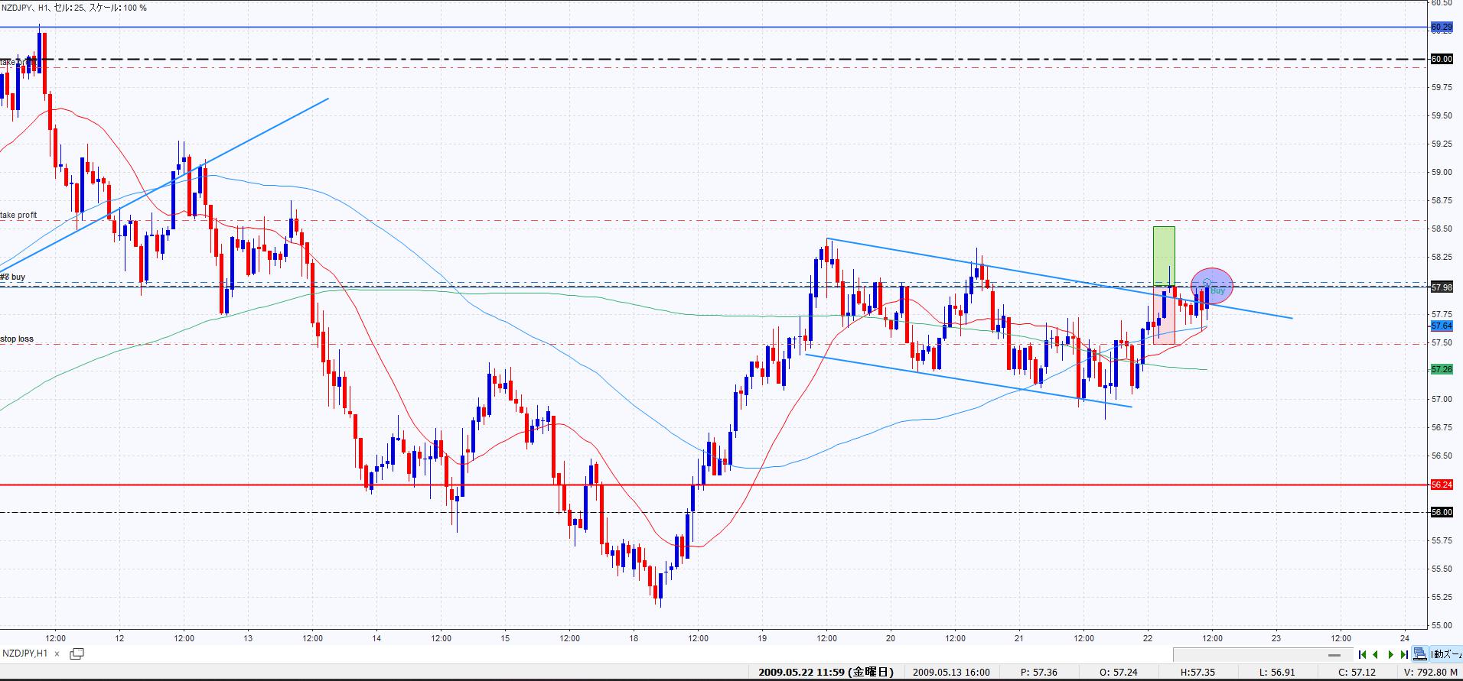Jump to the first bar of chart
Viewport: 1463px width, 681px height.
pos(1363,654)
